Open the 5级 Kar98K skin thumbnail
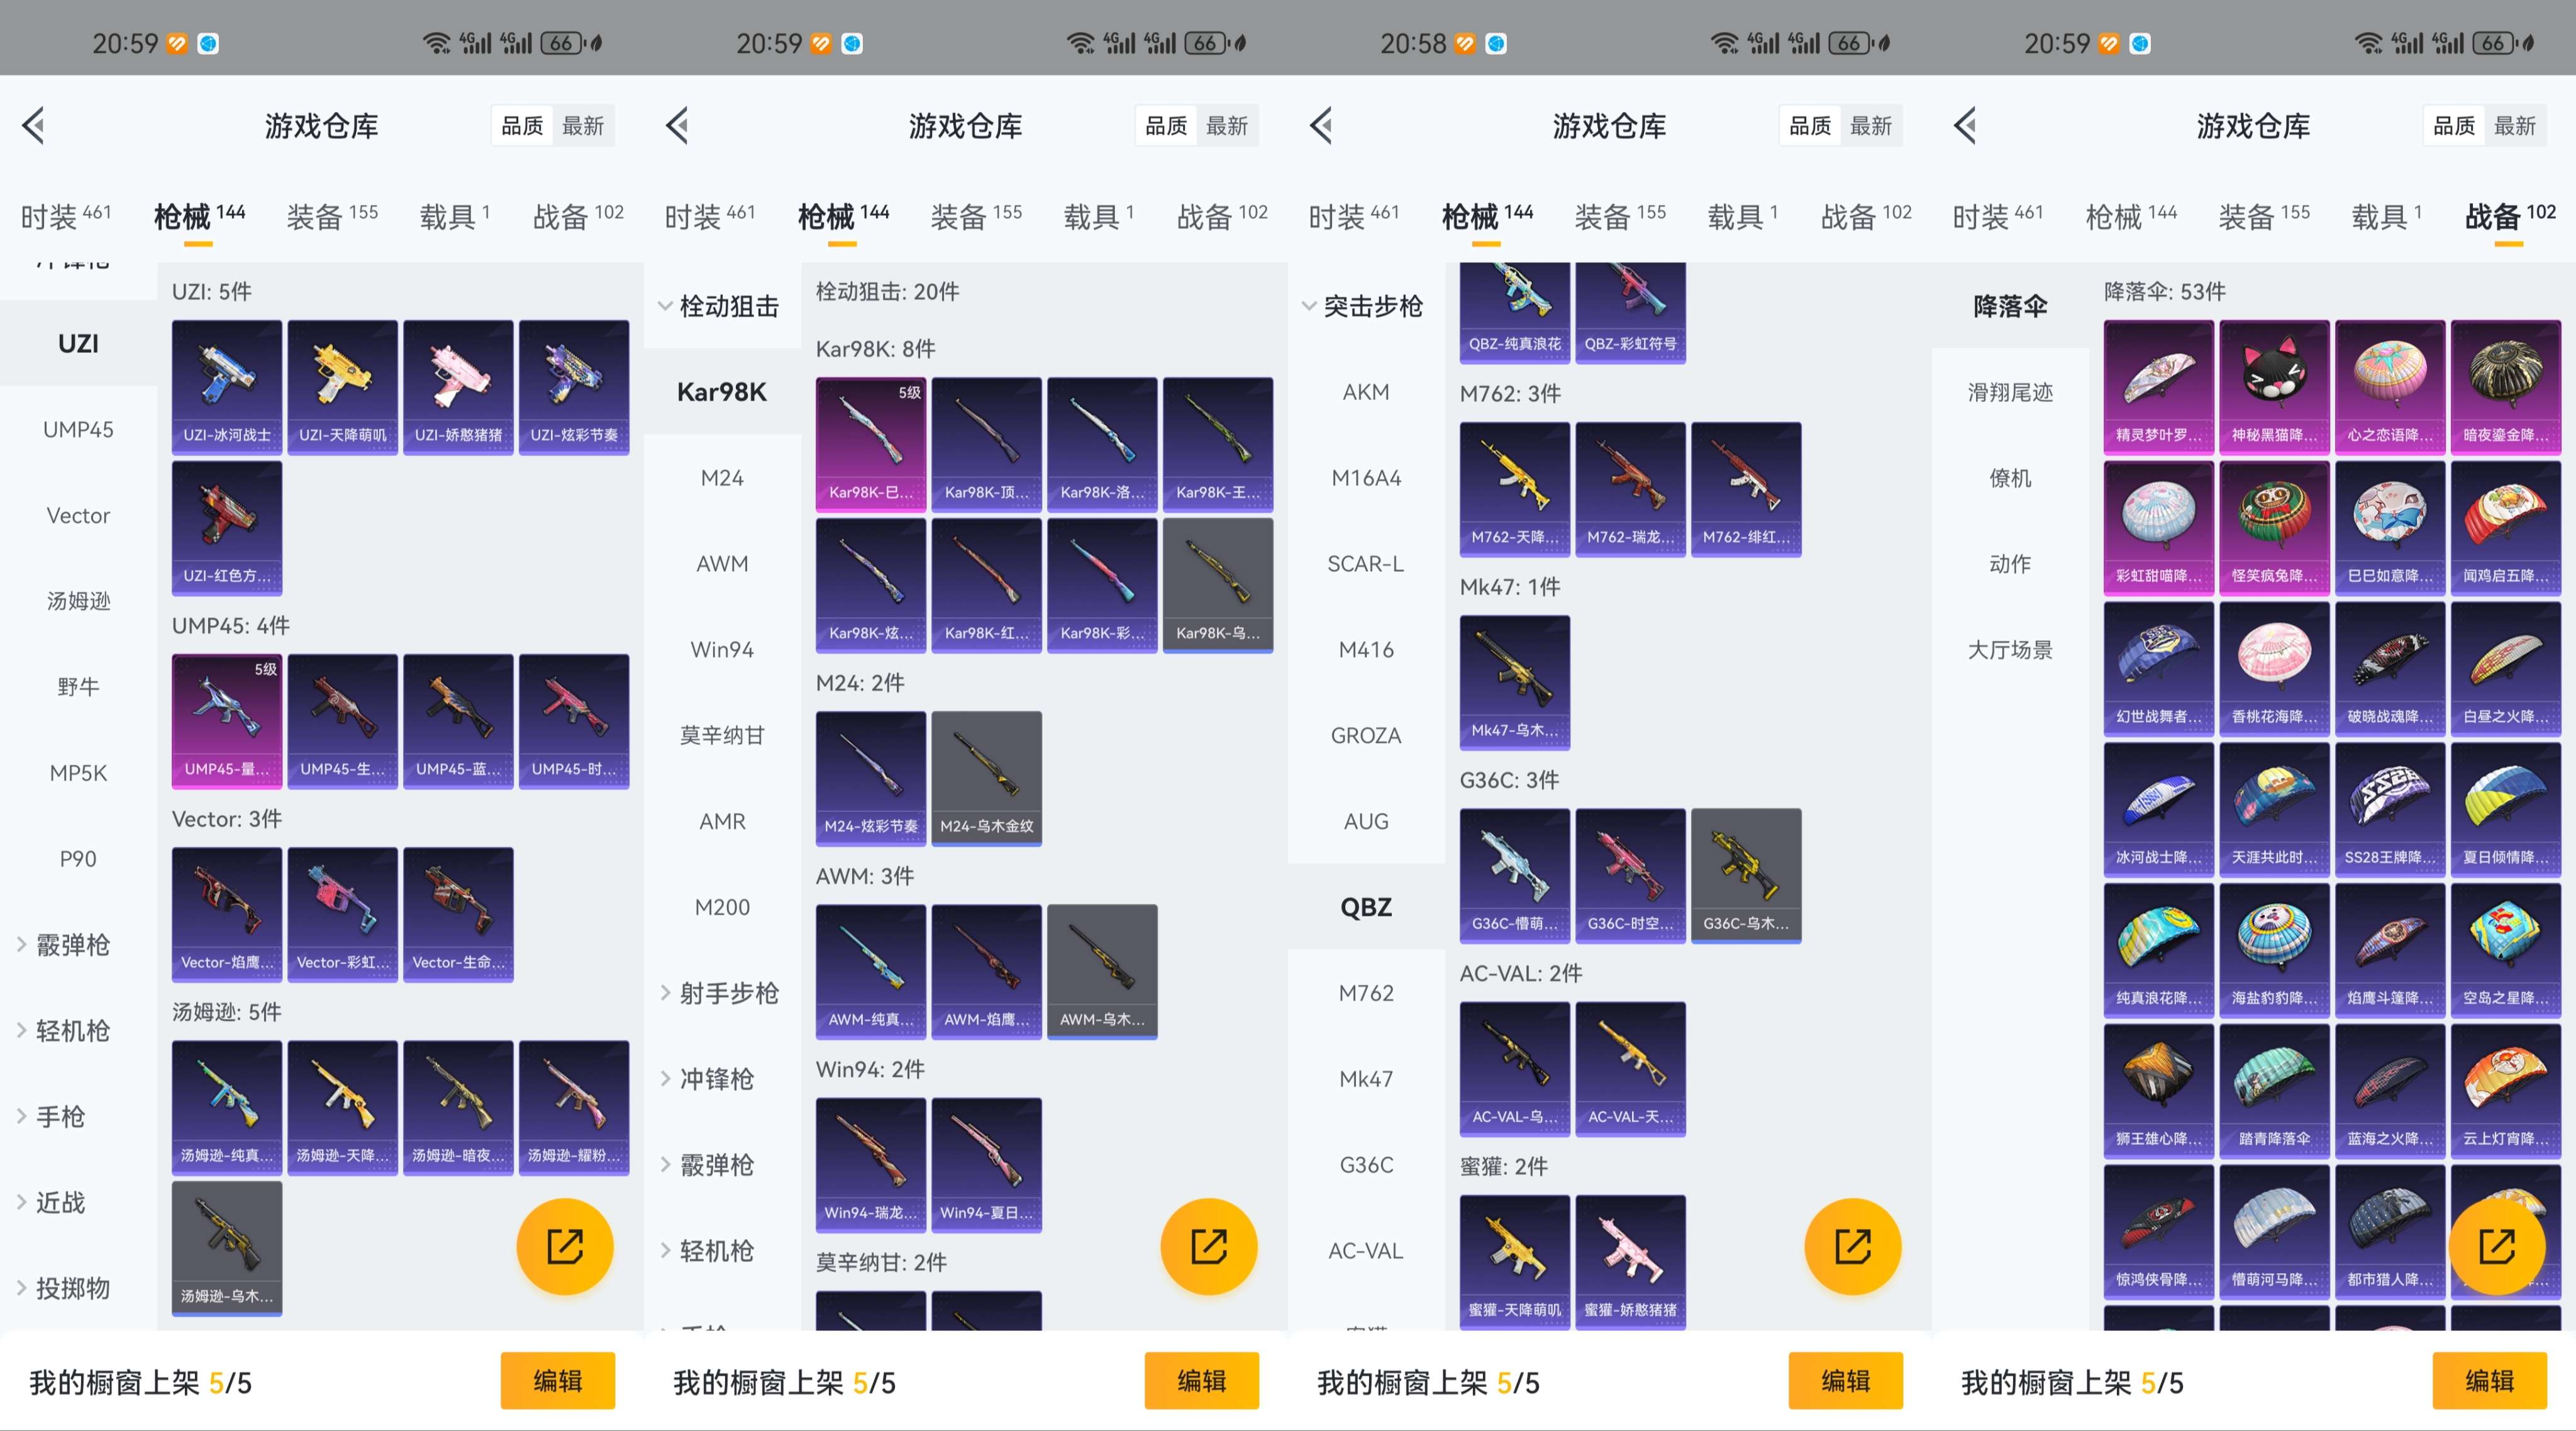The height and width of the screenshot is (1431, 2576). (x=870, y=443)
